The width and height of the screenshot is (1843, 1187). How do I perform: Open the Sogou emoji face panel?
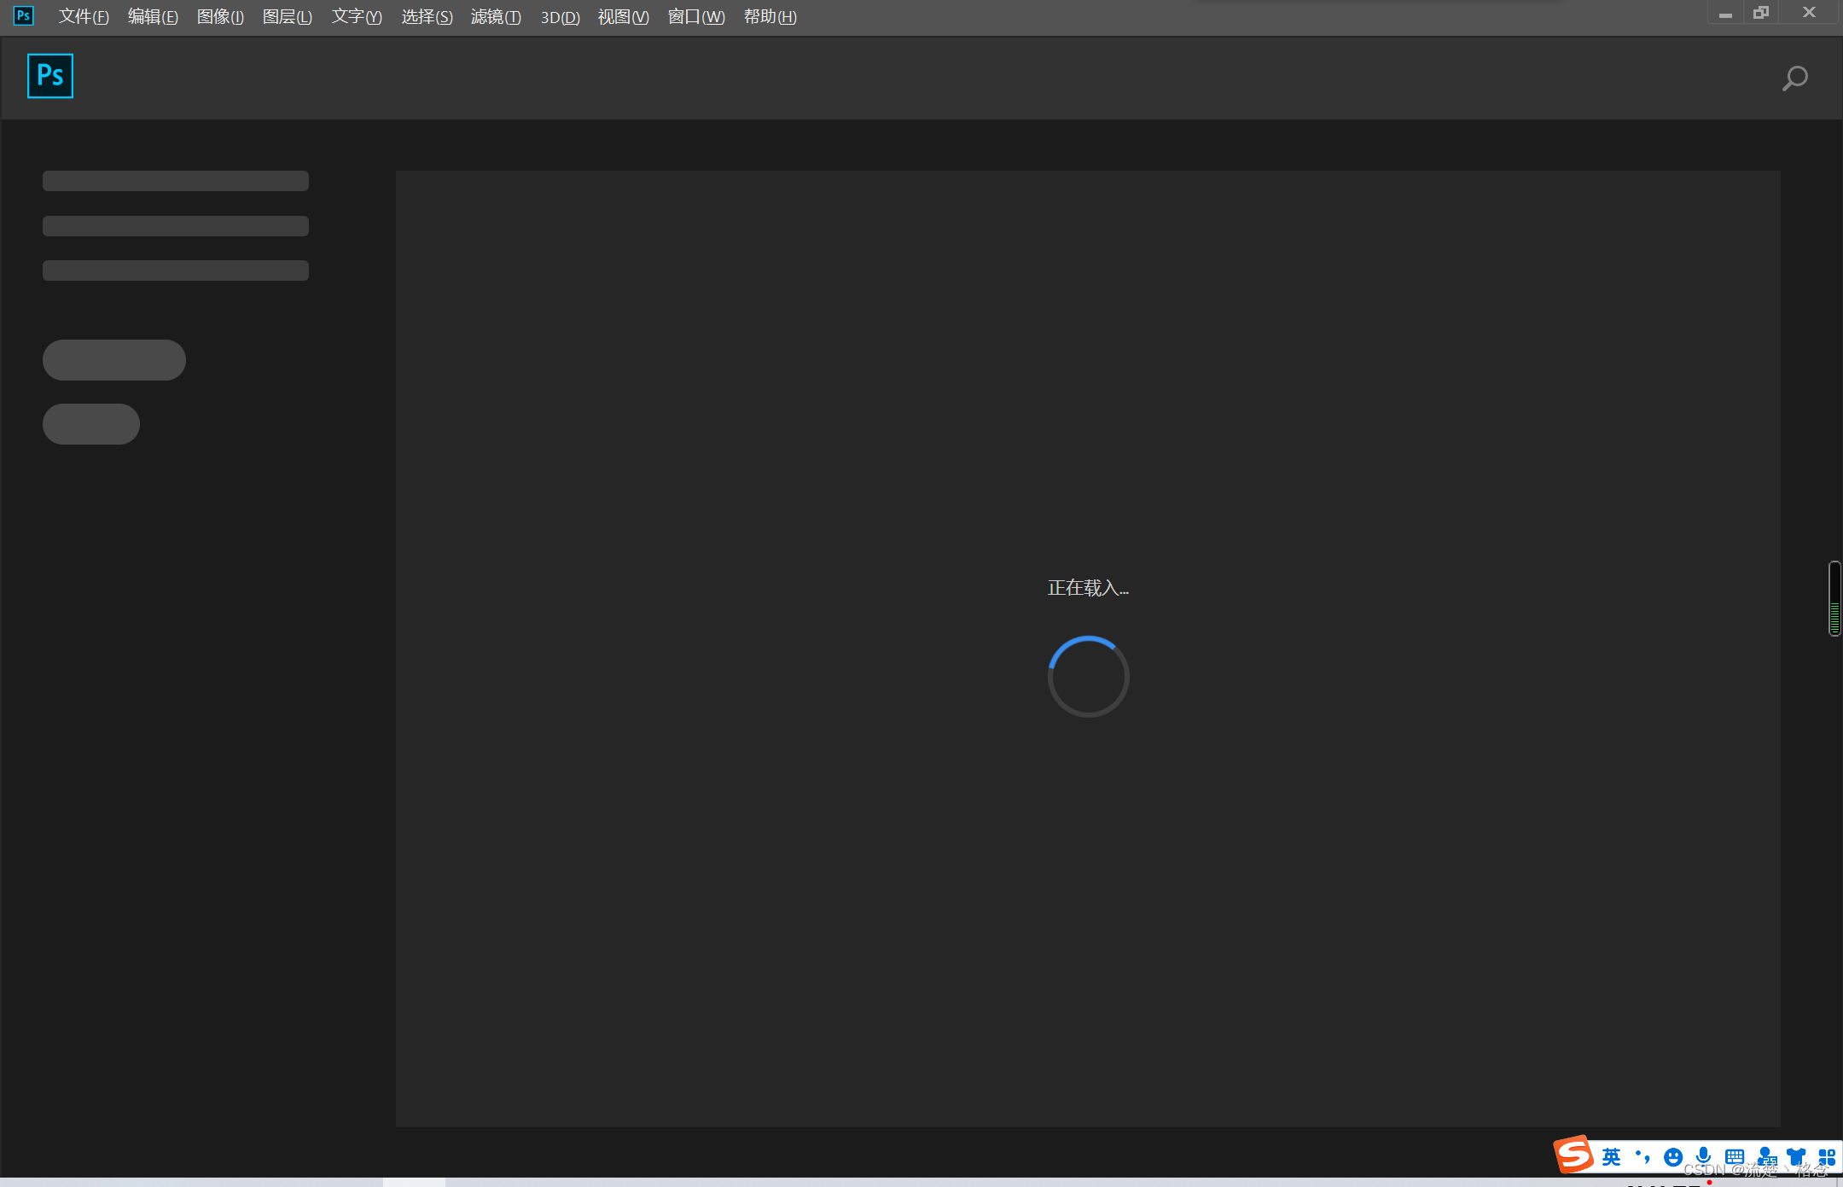[1673, 1157]
